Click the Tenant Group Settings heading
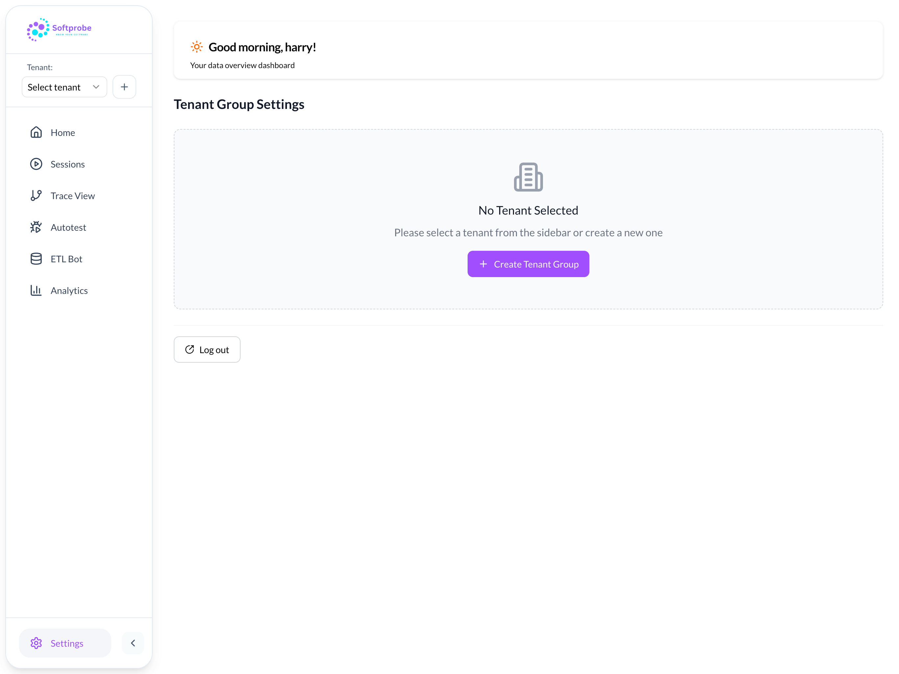Viewport: 899px width, 674px height. (239, 104)
